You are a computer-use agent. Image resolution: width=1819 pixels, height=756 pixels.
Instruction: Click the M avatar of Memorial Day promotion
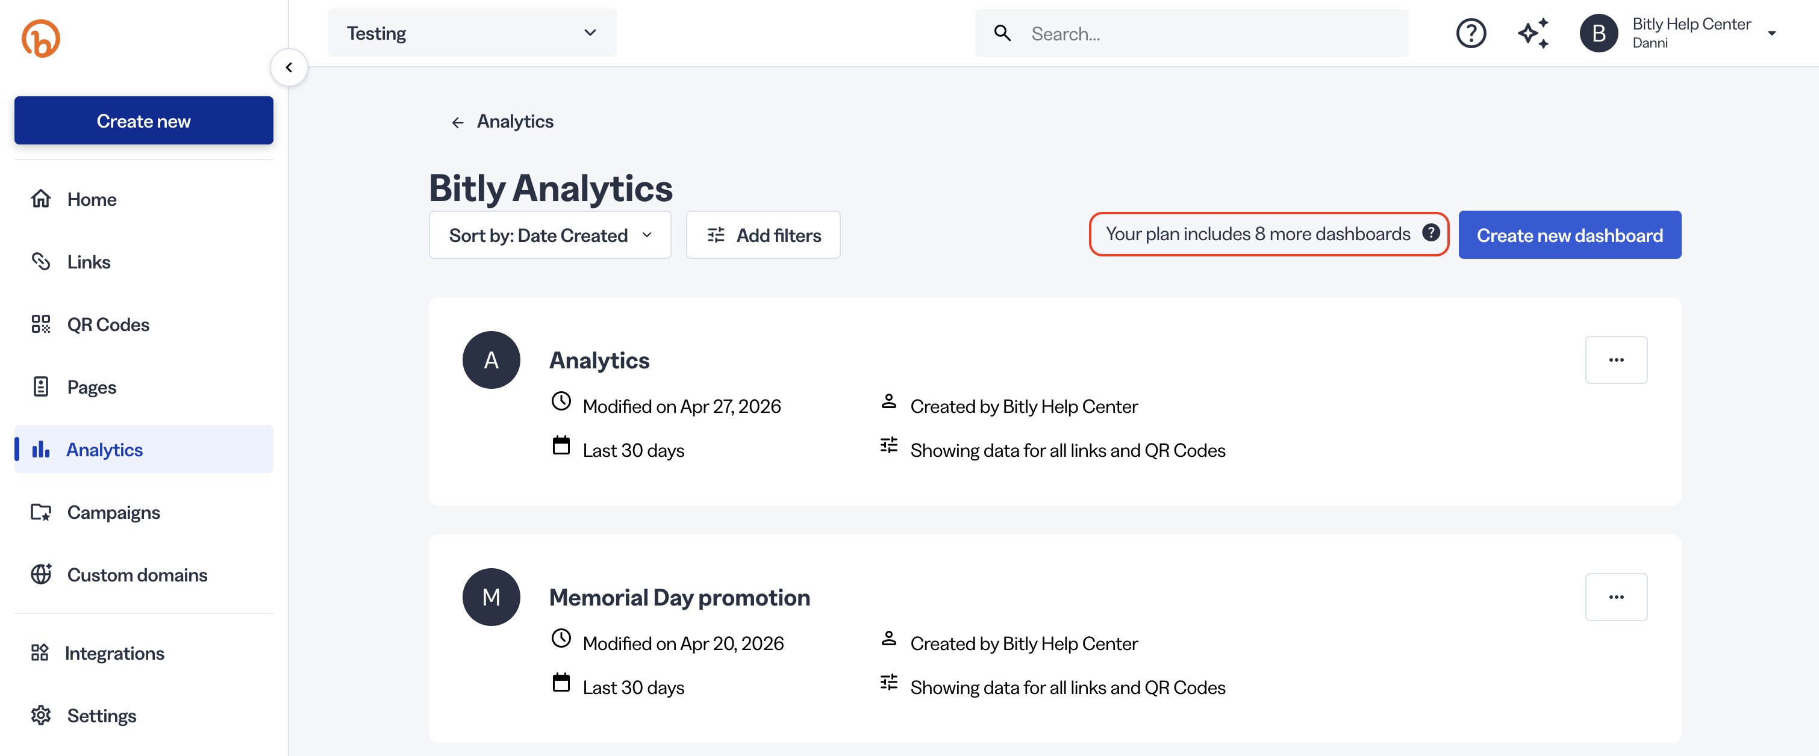pyautogui.click(x=491, y=597)
